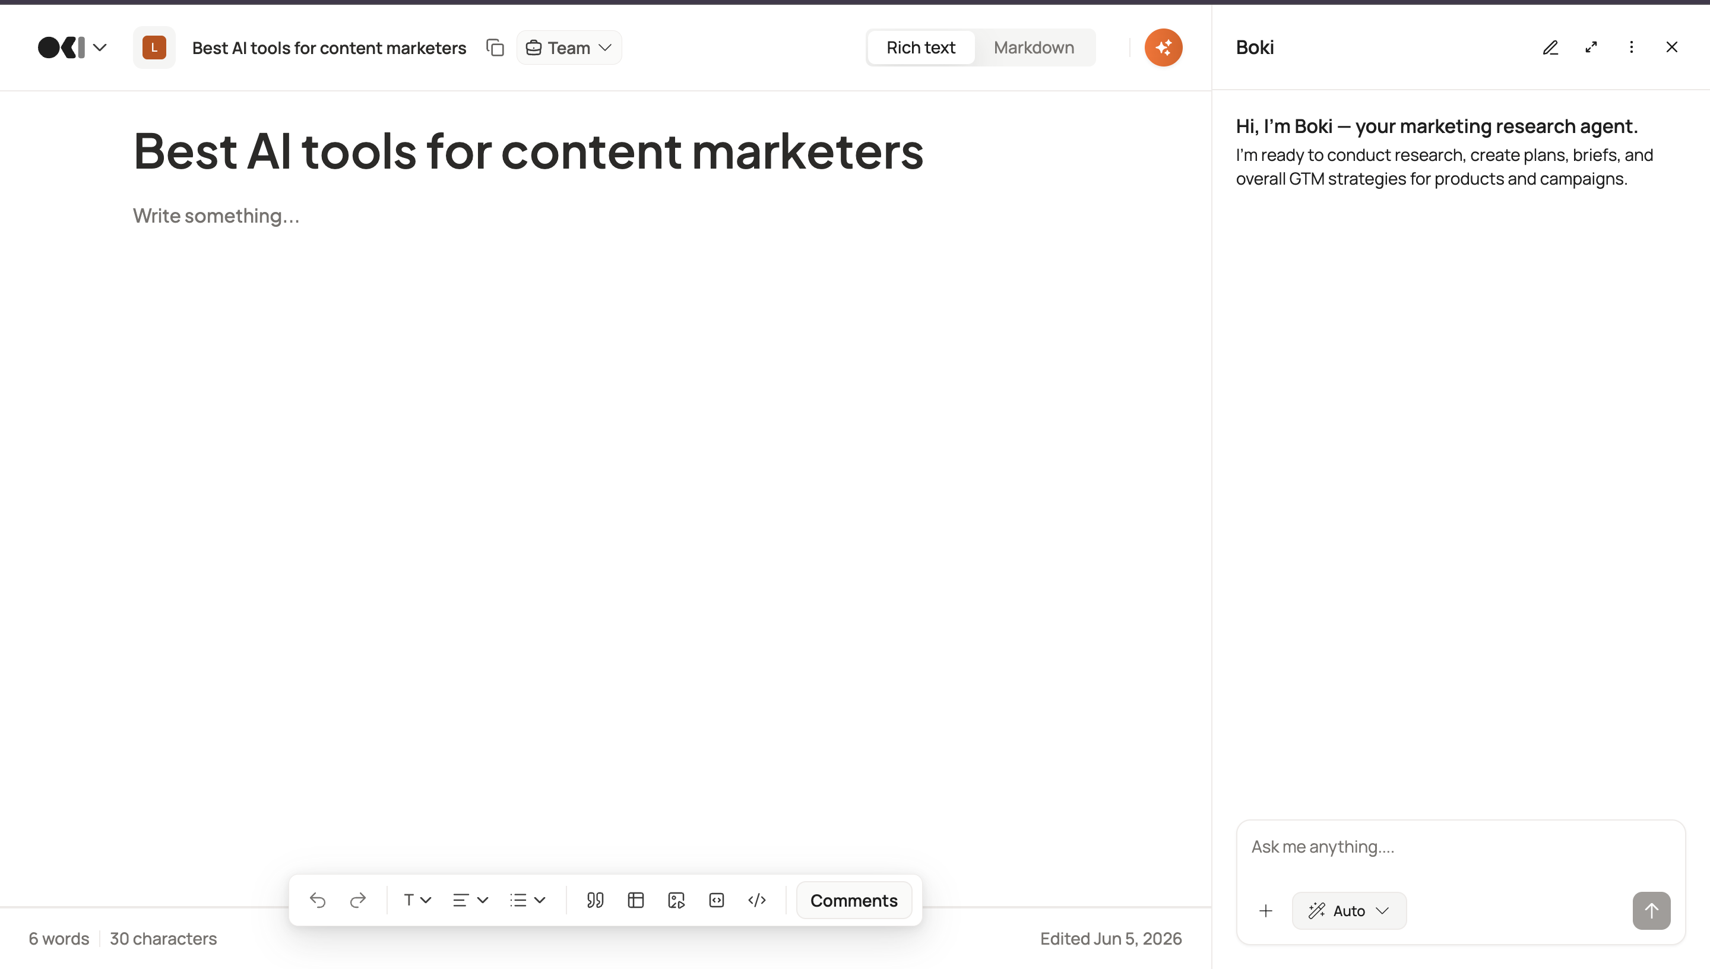Switch to Rich text mode
This screenshot has height=969, width=1710.
(921, 47)
